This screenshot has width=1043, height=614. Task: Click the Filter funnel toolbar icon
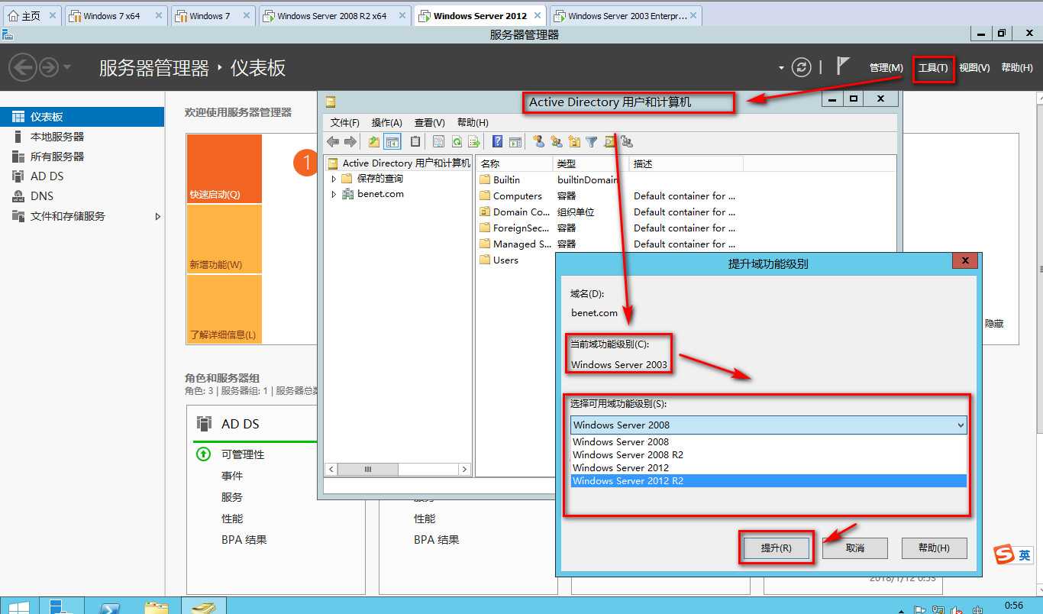pos(592,141)
